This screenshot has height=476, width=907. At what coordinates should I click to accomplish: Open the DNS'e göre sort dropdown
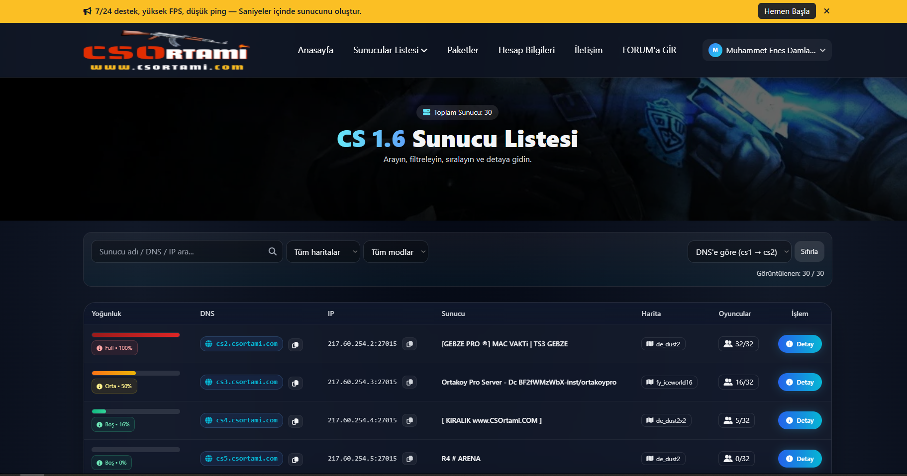(x=739, y=252)
